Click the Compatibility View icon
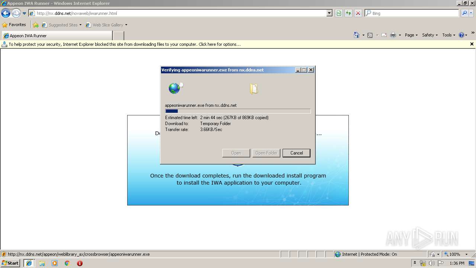Image resolution: width=476 pixels, height=268 pixels. click(339, 13)
